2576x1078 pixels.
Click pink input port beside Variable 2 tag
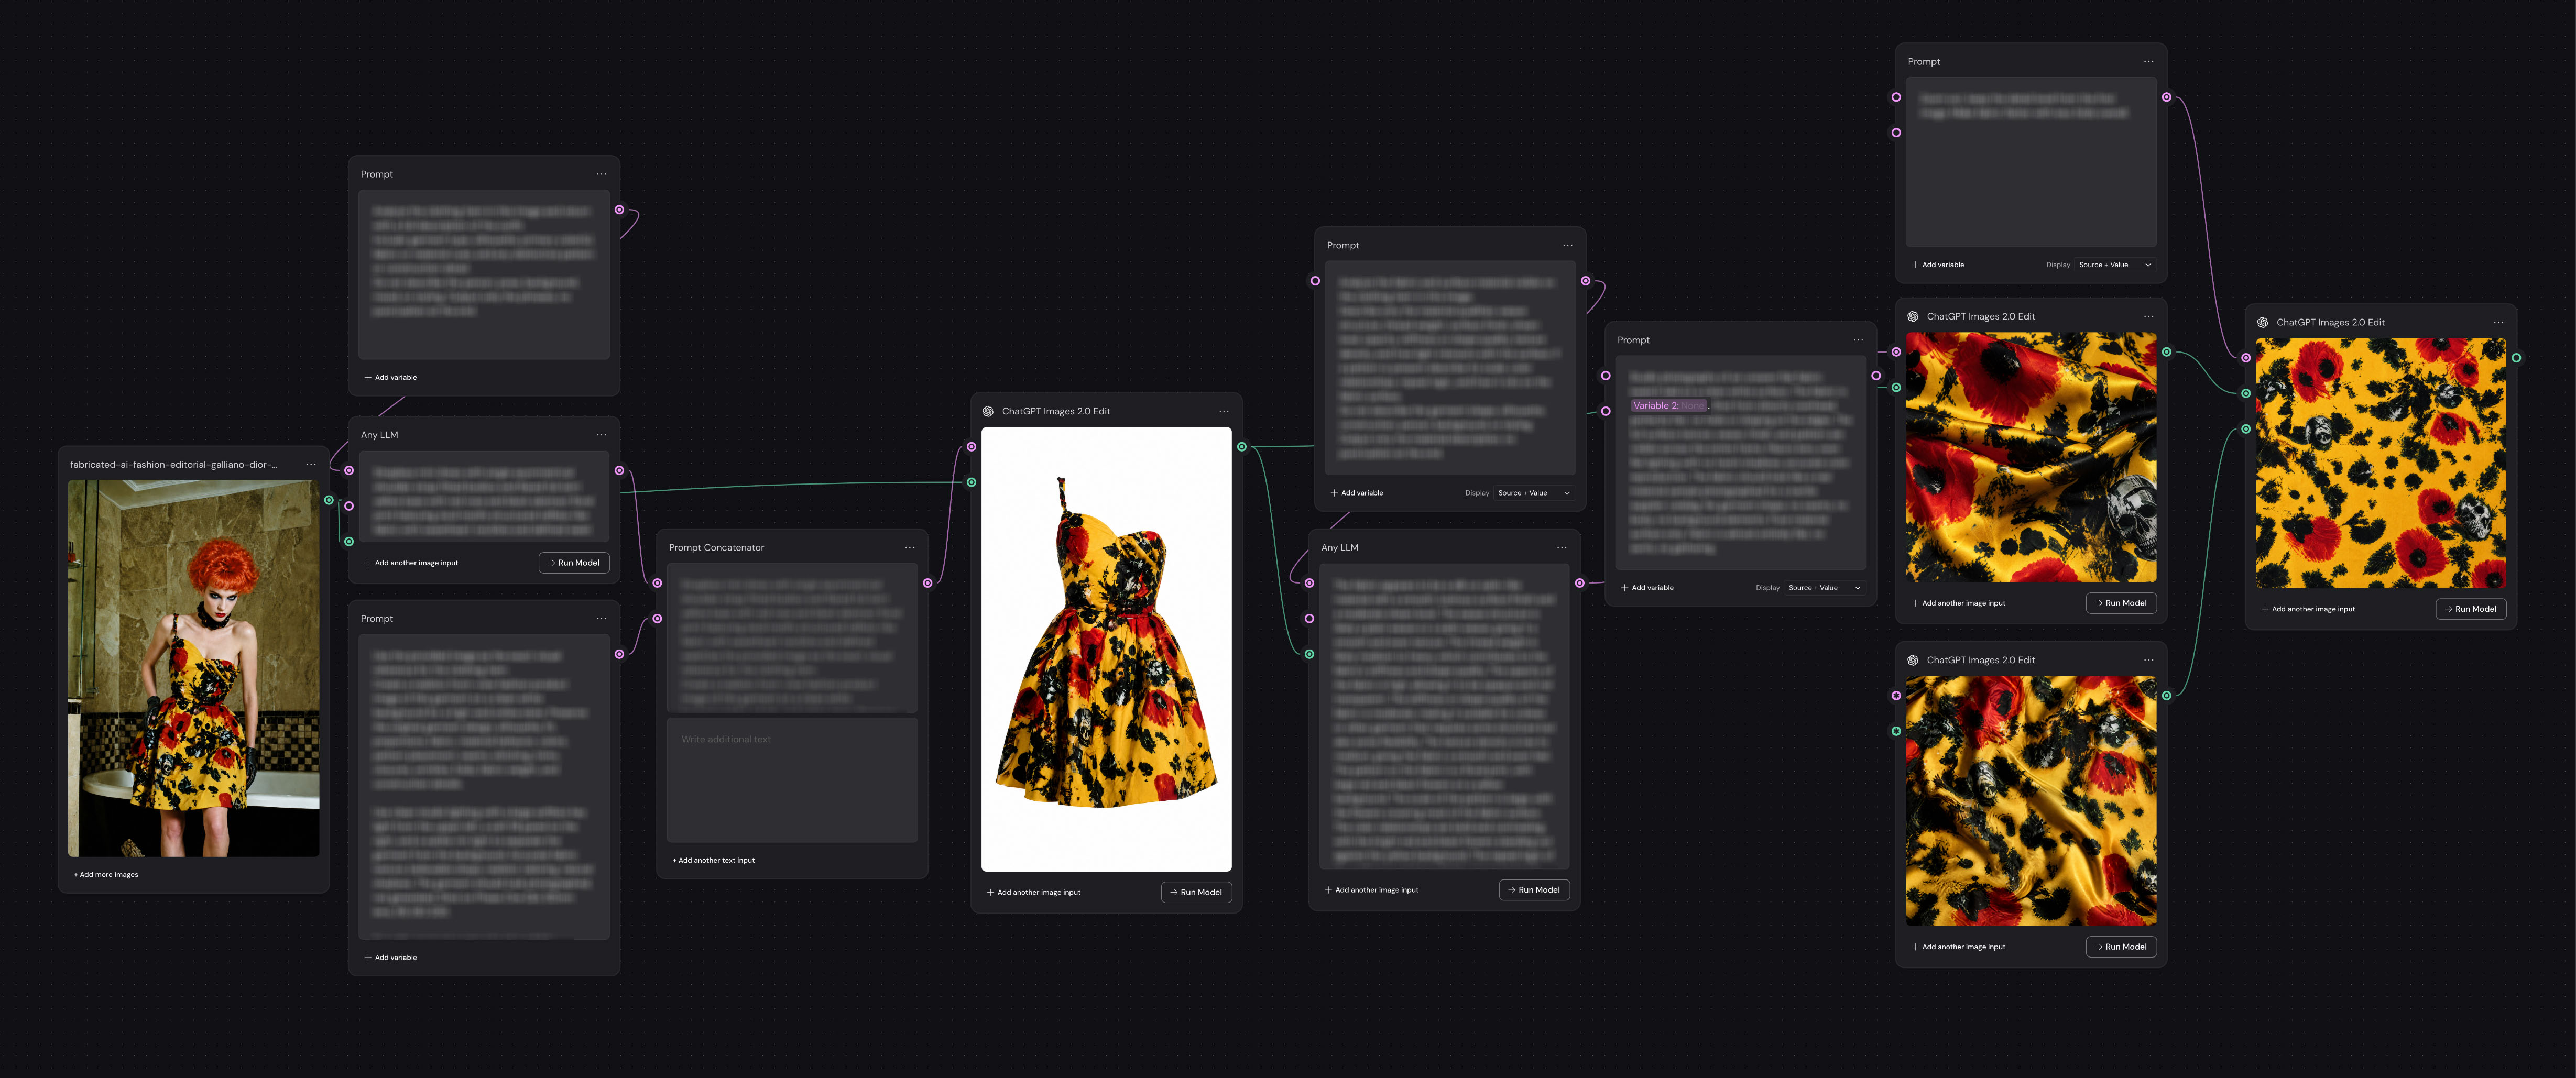point(1606,411)
